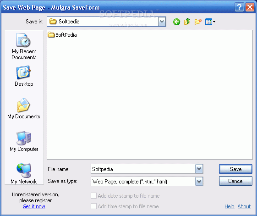This screenshot has height=216, width=257.
Task: Jump to the Desktop location
Action: click(x=24, y=76)
